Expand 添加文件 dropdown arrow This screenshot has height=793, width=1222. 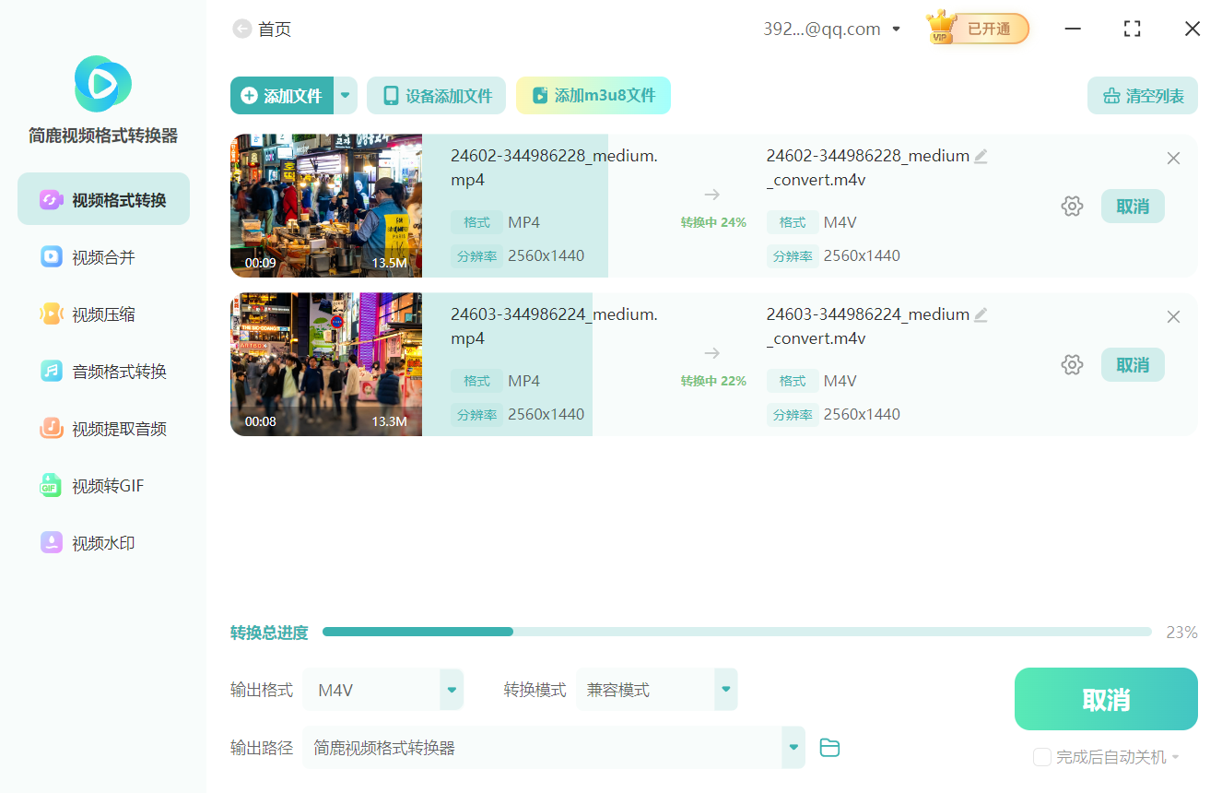pos(346,95)
